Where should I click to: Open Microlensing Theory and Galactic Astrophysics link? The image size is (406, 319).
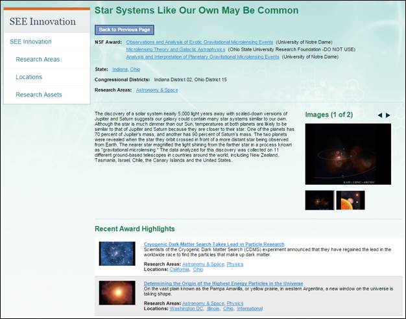[175, 49]
